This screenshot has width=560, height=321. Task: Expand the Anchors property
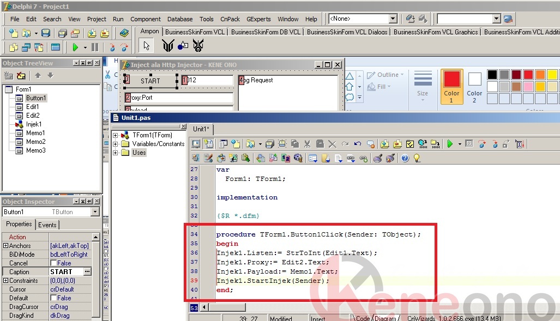[5, 246]
